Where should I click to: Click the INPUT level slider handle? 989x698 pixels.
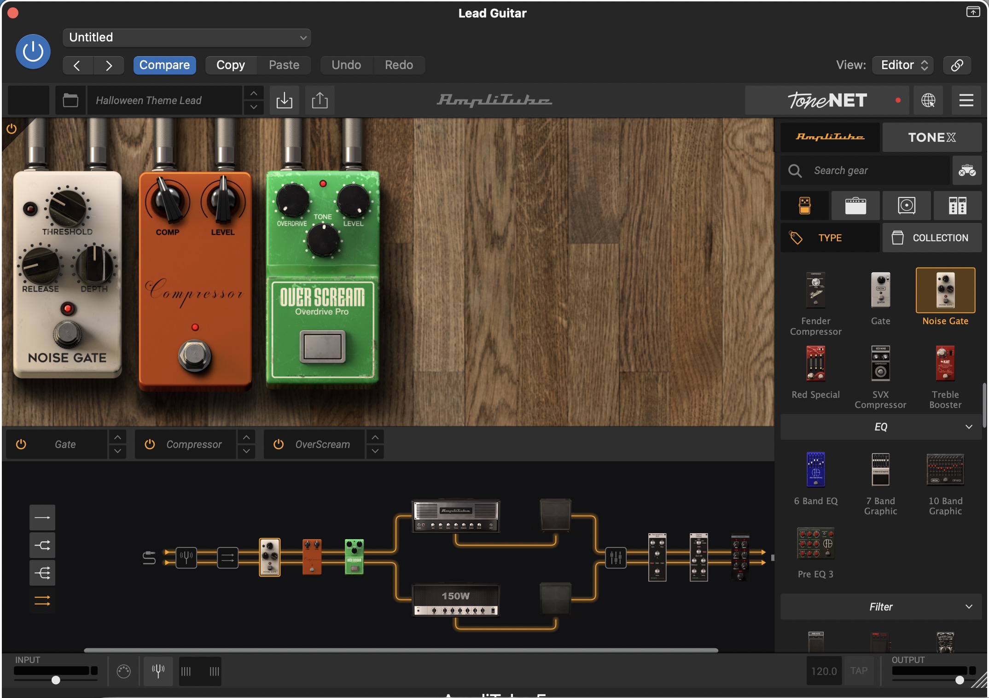(56, 680)
